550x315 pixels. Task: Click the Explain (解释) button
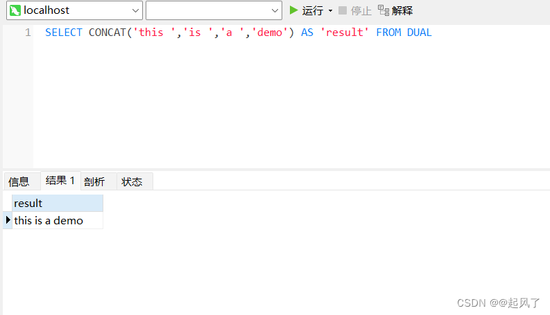(395, 10)
